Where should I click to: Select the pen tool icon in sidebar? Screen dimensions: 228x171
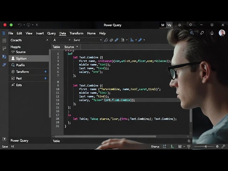[4, 64]
